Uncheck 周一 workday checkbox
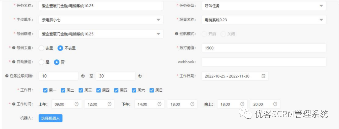The image size is (339, 129). [45, 90]
